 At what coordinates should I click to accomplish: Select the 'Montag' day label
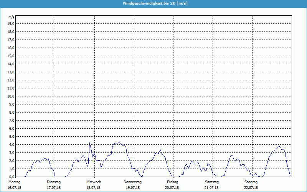(x=14, y=182)
